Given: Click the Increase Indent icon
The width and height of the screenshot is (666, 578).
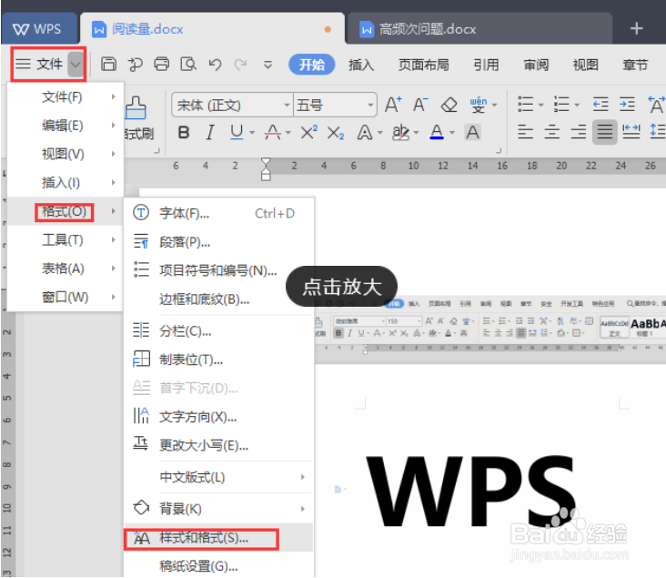Looking at the screenshot, I should coord(628,104).
